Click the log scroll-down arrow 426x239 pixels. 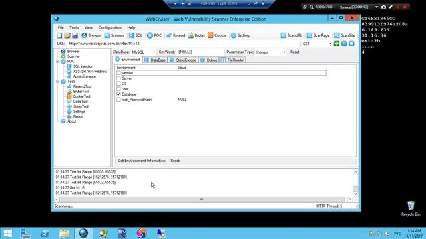(x=355, y=194)
